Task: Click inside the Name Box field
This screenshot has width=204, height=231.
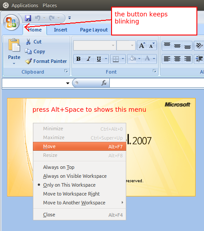Action: tap(33, 83)
